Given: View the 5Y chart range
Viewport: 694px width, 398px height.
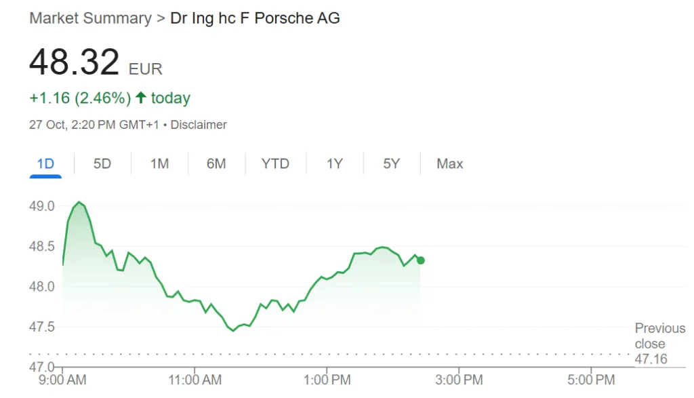Looking at the screenshot, I should [391, 164].
